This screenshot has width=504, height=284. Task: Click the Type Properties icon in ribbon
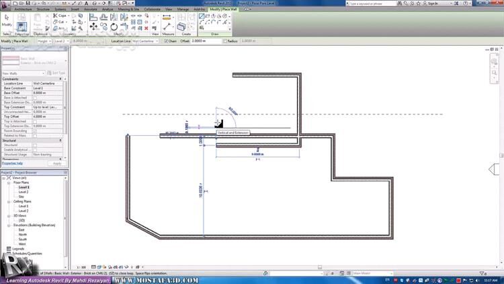click(22, 26)
